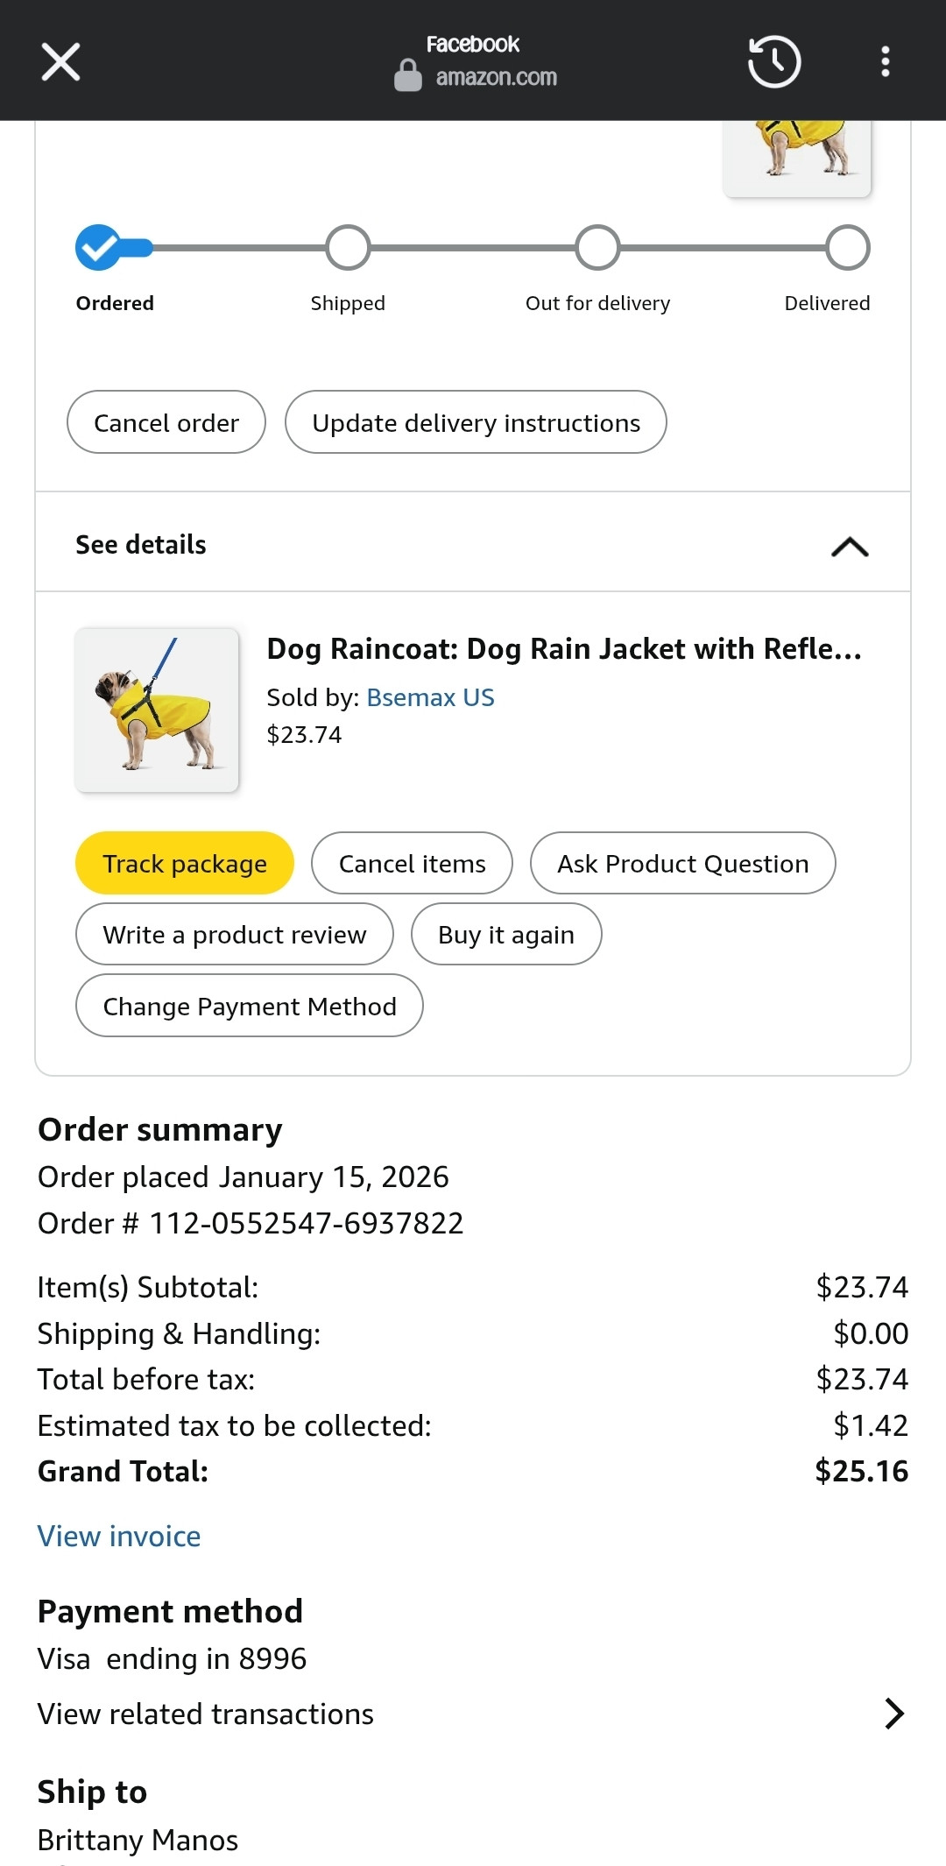Open Change Payment Method
The width and height of the screenshot is (946, 1866).
coord(249,1006)
